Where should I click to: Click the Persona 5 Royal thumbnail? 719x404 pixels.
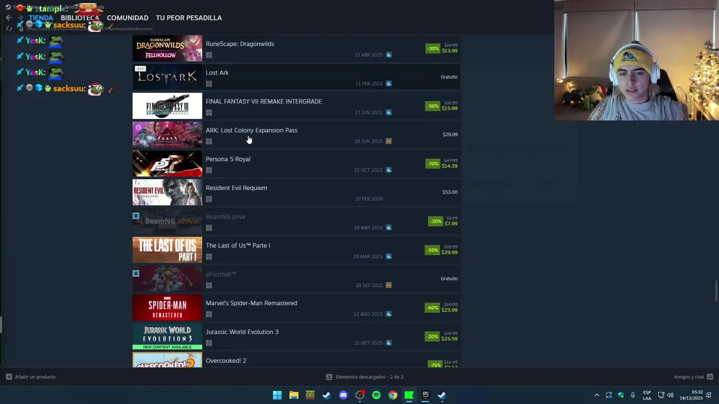(167, 163)
